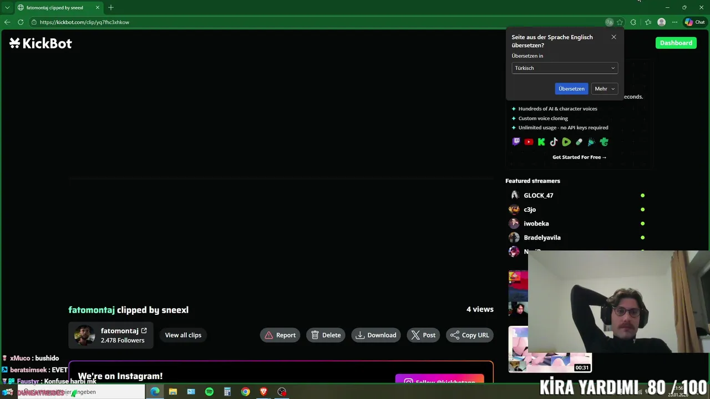Open Brave browser from taskbar

pyautogui.click(x=263, y=392)
